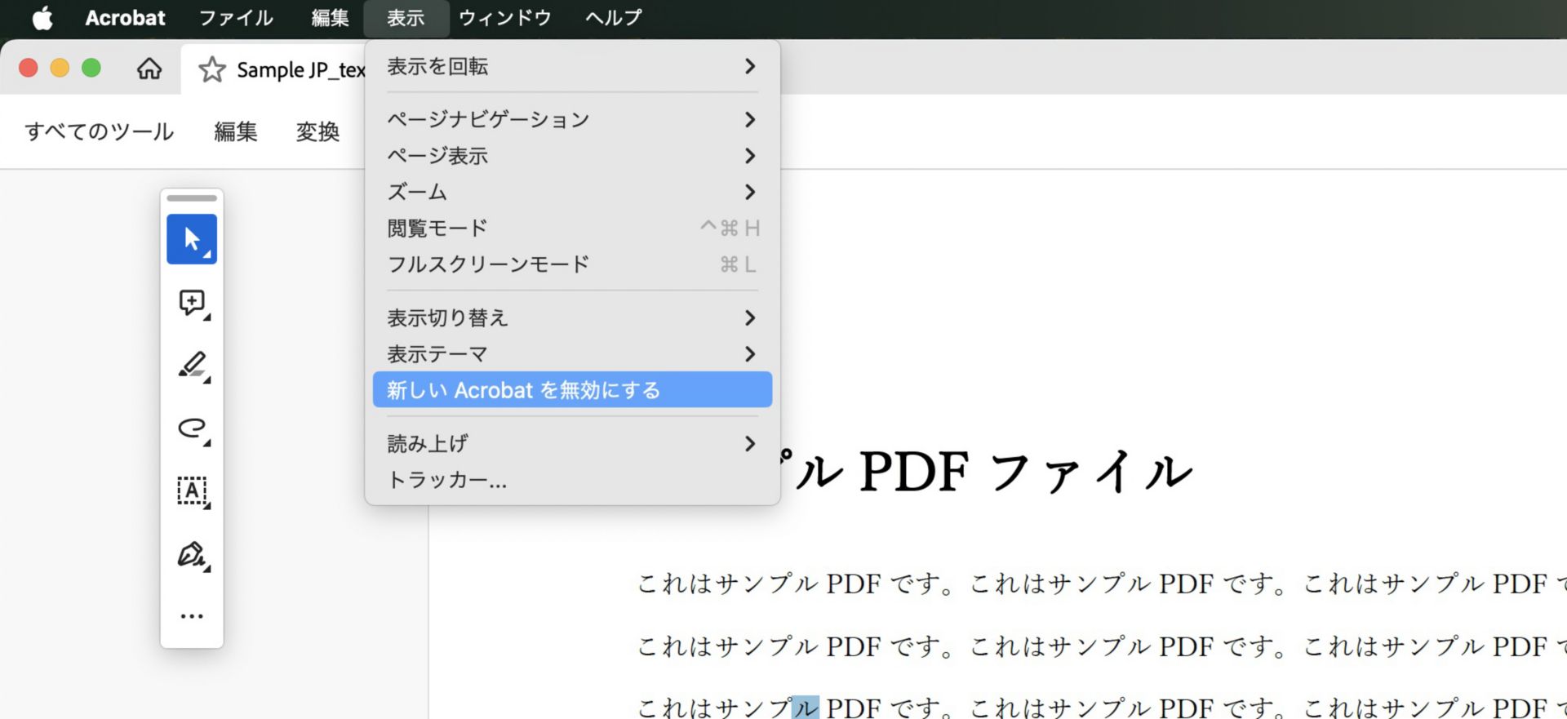Maximize the window with green button
This screenshot has height=719, width=1567.
pos(91,68)
